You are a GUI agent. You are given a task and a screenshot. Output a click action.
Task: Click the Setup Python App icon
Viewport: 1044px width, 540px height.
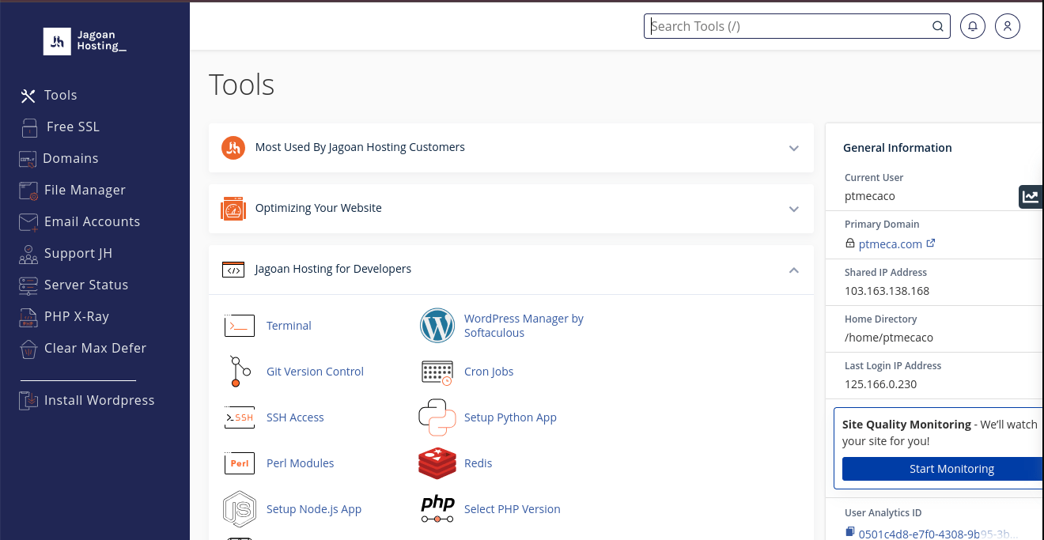(437, 417)
